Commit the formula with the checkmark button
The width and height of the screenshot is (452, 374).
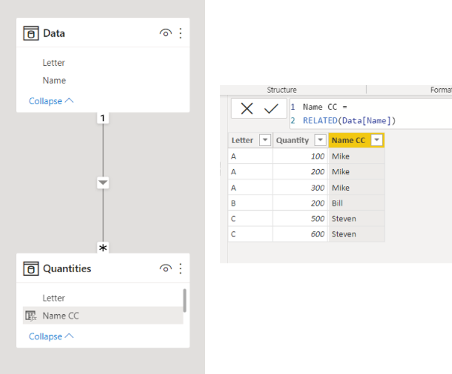click(x=271, y=108)
